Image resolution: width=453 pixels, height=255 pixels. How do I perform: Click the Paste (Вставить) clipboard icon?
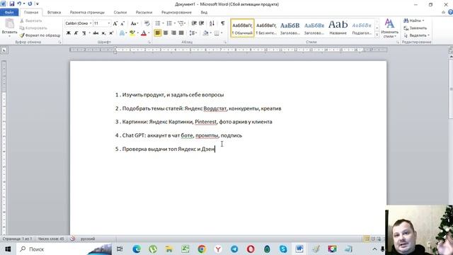[9, 24]
